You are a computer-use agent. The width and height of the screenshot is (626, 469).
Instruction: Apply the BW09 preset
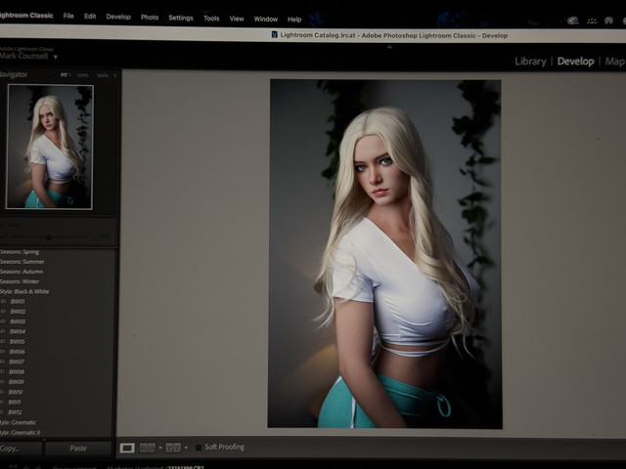tap(17, 382)
